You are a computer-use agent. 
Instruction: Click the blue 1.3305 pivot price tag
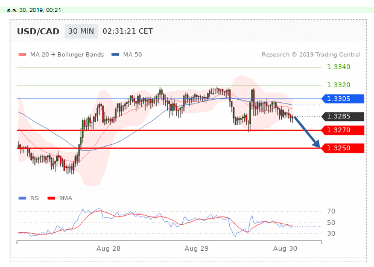tap(343, 99)
